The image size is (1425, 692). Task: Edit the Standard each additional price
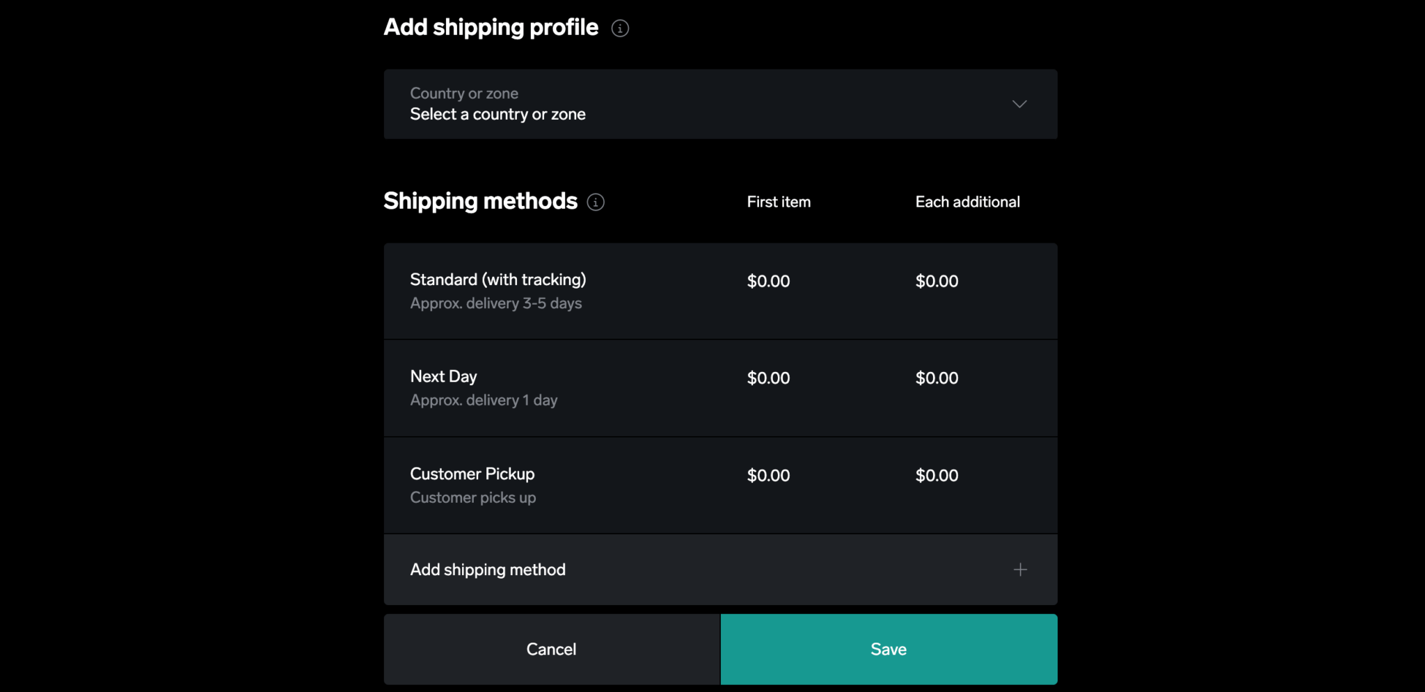pos(937,281)
